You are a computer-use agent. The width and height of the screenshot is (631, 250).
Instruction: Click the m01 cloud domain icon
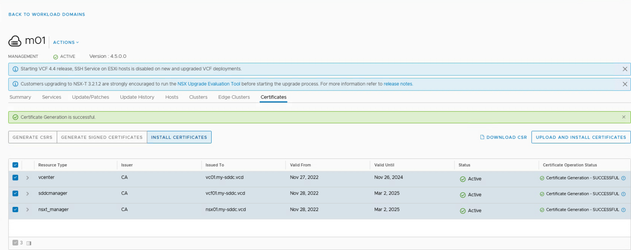click(x=15, y=41)
